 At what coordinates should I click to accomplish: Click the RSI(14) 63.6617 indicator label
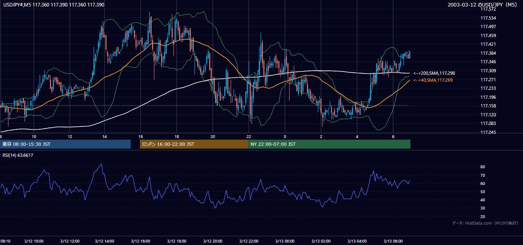pos(18,155)
